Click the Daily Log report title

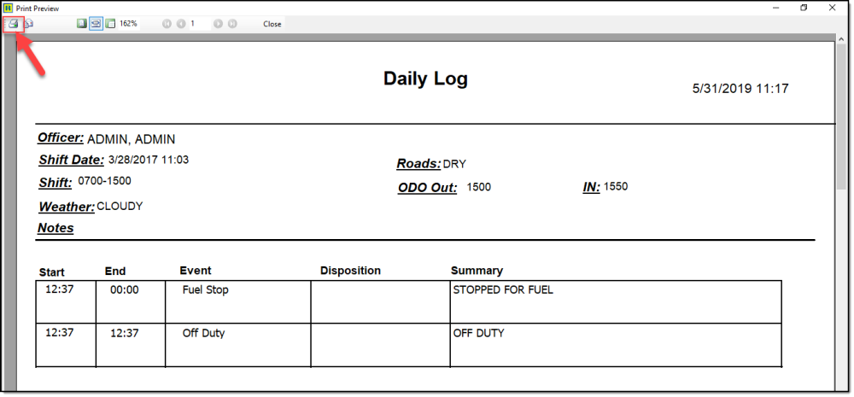[x=425, y=79]
